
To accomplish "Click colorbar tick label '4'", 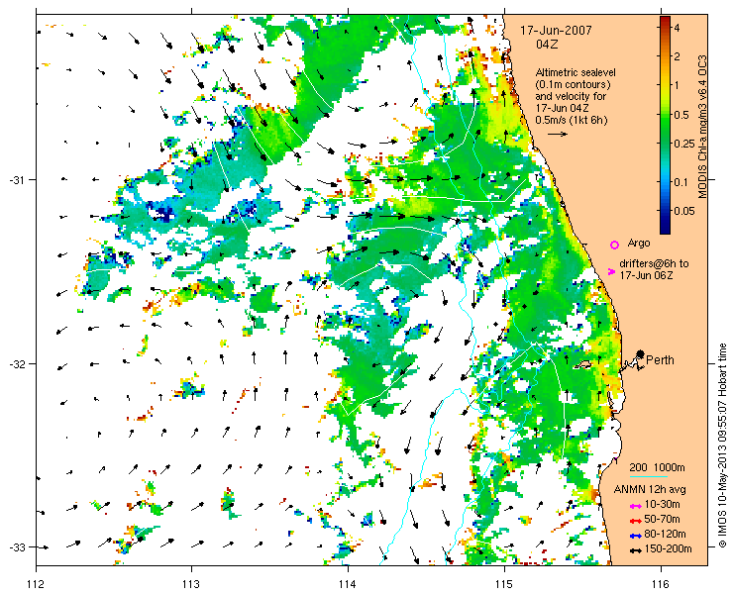I will (x=677, y=28).
